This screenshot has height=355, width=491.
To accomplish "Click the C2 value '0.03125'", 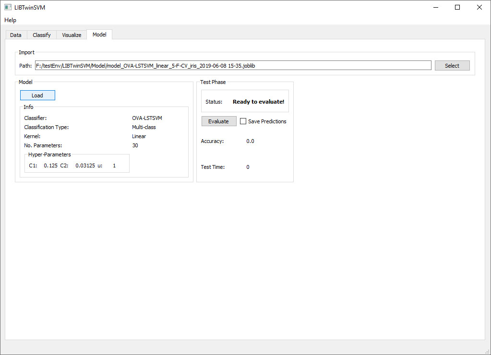I will click(85, 166).
